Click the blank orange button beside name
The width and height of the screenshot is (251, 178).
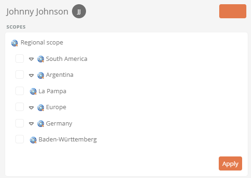(x=233, y=11)
